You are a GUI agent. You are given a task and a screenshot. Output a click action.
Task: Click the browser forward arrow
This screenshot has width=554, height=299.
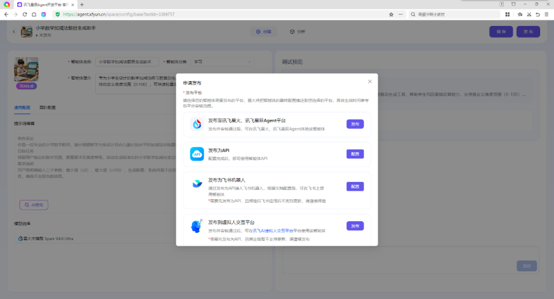pyautogui.click(x=15, y=14)
